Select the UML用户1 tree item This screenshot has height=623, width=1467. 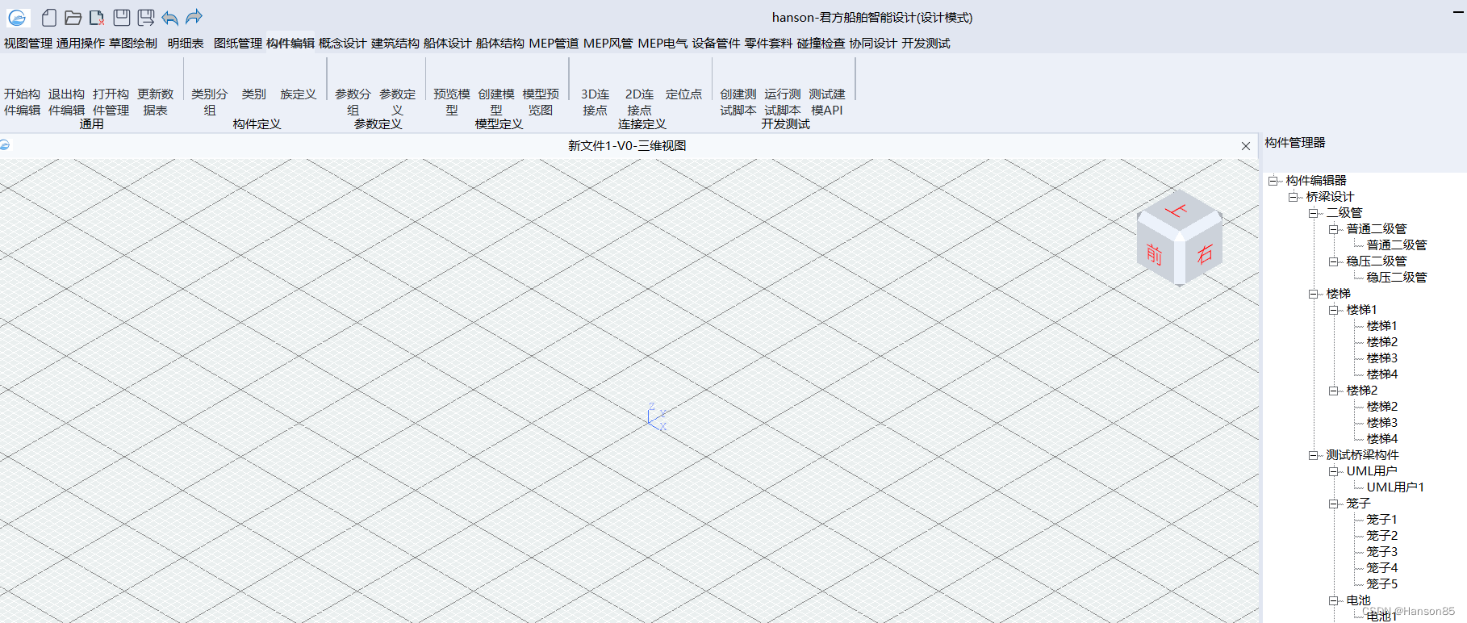pyautogui.click(x=1395, y=487)
